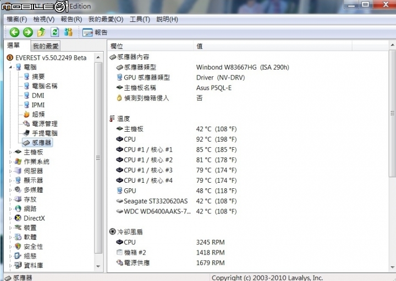The width and height of the screenshot is (396, 281).
Task: Click the DirectX X icon in the tree
Action: (18, 218)
